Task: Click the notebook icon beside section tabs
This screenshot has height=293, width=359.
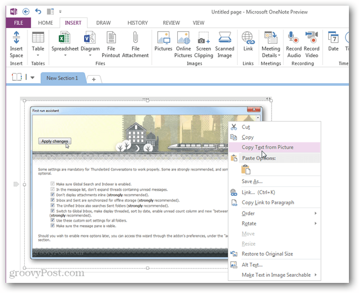Action: pyautogui.click(x=17, y=77)
